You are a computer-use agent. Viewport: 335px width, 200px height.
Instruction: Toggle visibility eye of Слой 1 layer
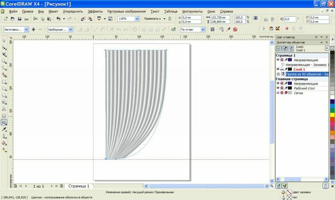pyautogui.click(x=278, y=69)
